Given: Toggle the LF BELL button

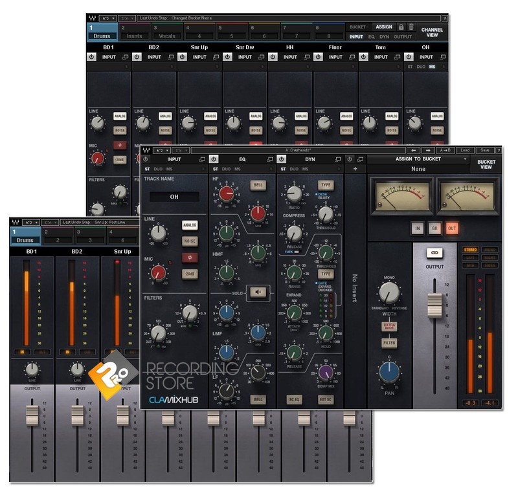Looking at the screenshot, I should pyautogui.click(x=258, y=399).
